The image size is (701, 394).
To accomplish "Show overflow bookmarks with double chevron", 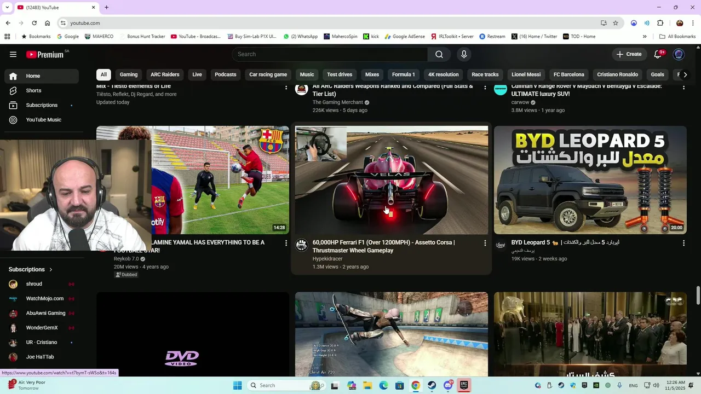I will (x=645, y=37).
